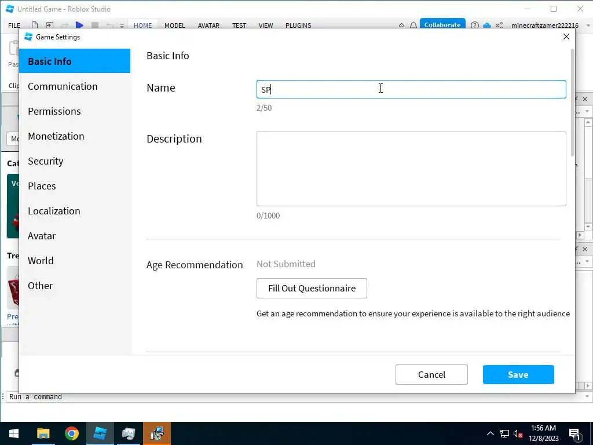
Task: Click the network tray icon
Action: [504, 433]
